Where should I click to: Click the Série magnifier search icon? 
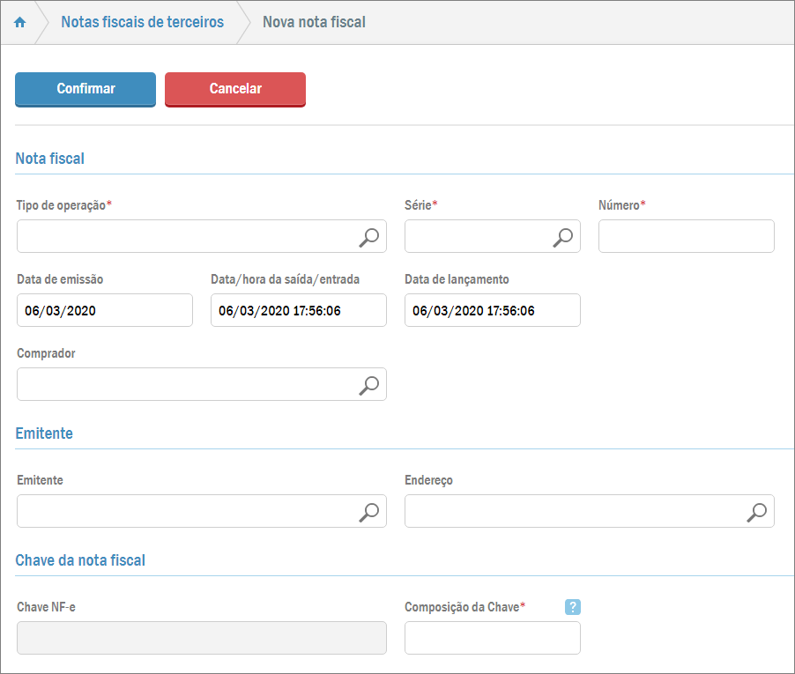coord(563,236)
